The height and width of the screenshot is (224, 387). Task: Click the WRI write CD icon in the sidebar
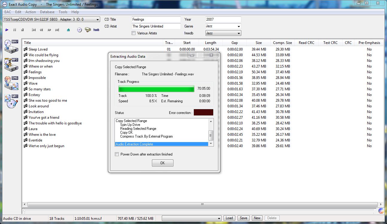click(x=12, y=101)
